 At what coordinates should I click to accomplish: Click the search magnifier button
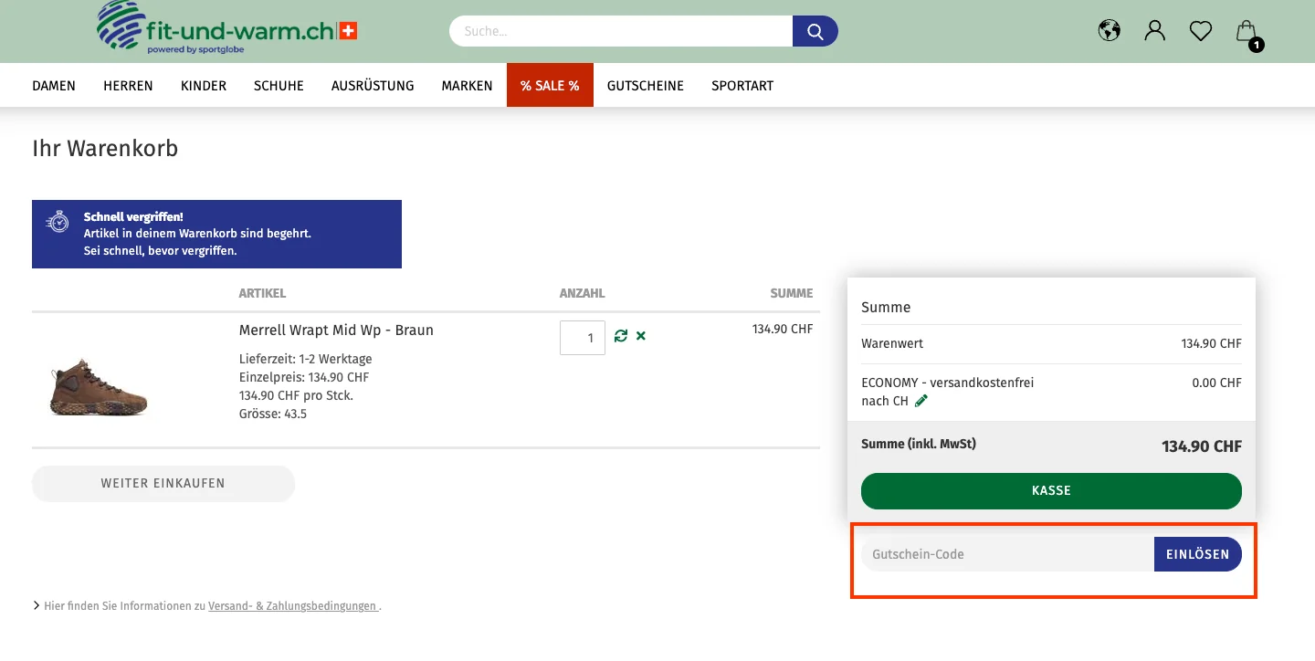[815, 31]
